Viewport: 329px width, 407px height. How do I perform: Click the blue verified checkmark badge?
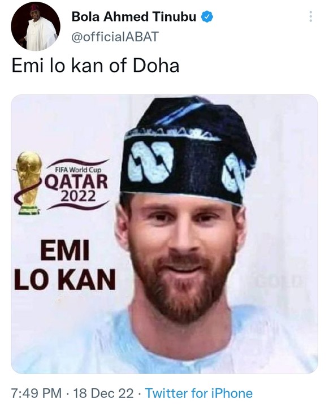click(x=207, y=17)
